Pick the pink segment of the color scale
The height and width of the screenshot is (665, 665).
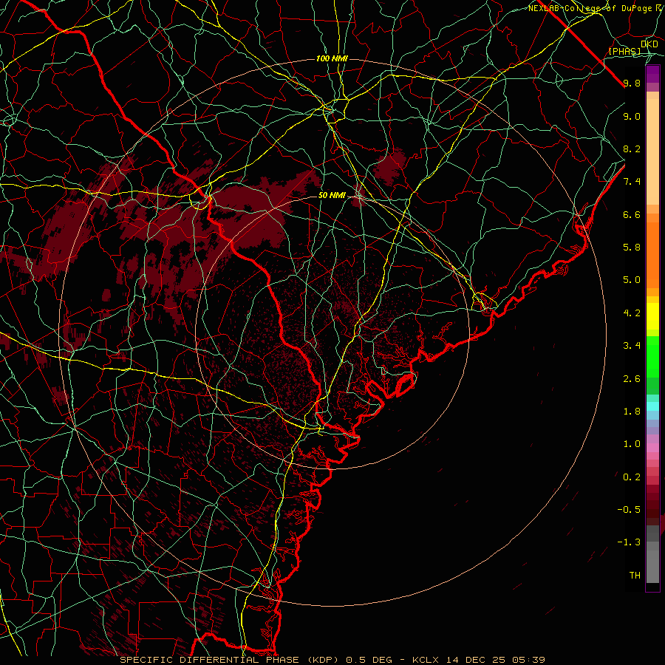[x=652, y=447]
